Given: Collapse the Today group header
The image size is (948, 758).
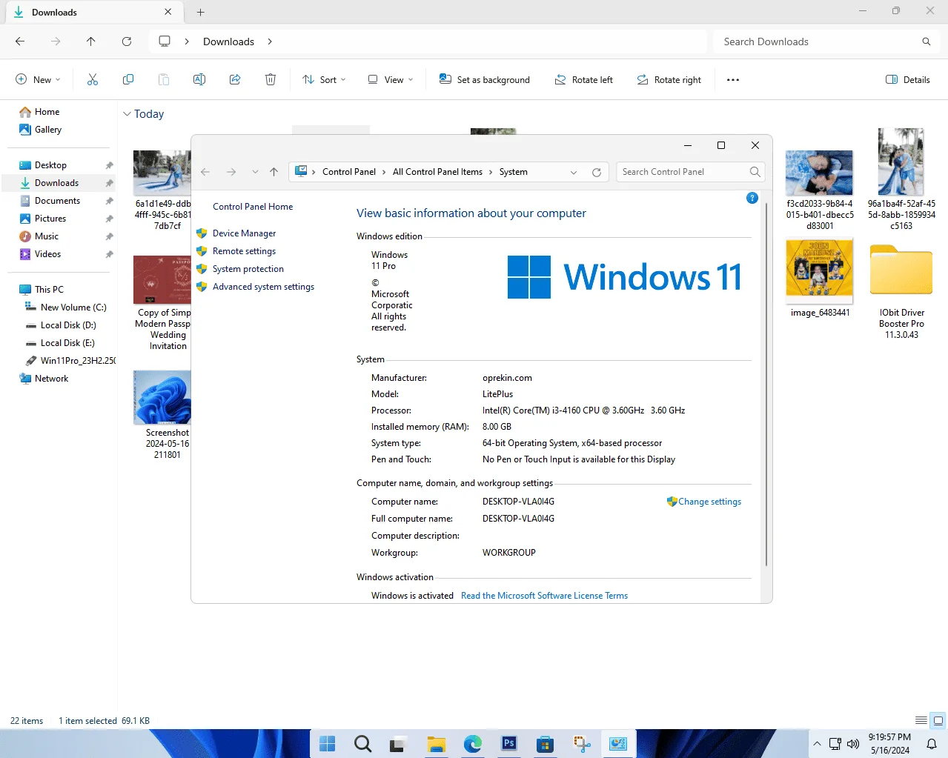Looking at the screenshot, I should point(127,114).
